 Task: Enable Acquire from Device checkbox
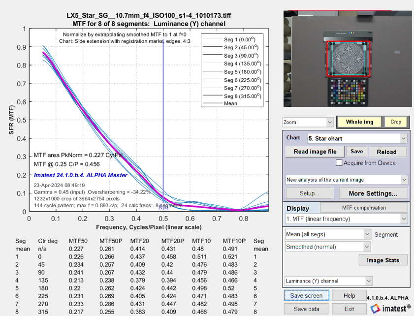click(339, 163)
